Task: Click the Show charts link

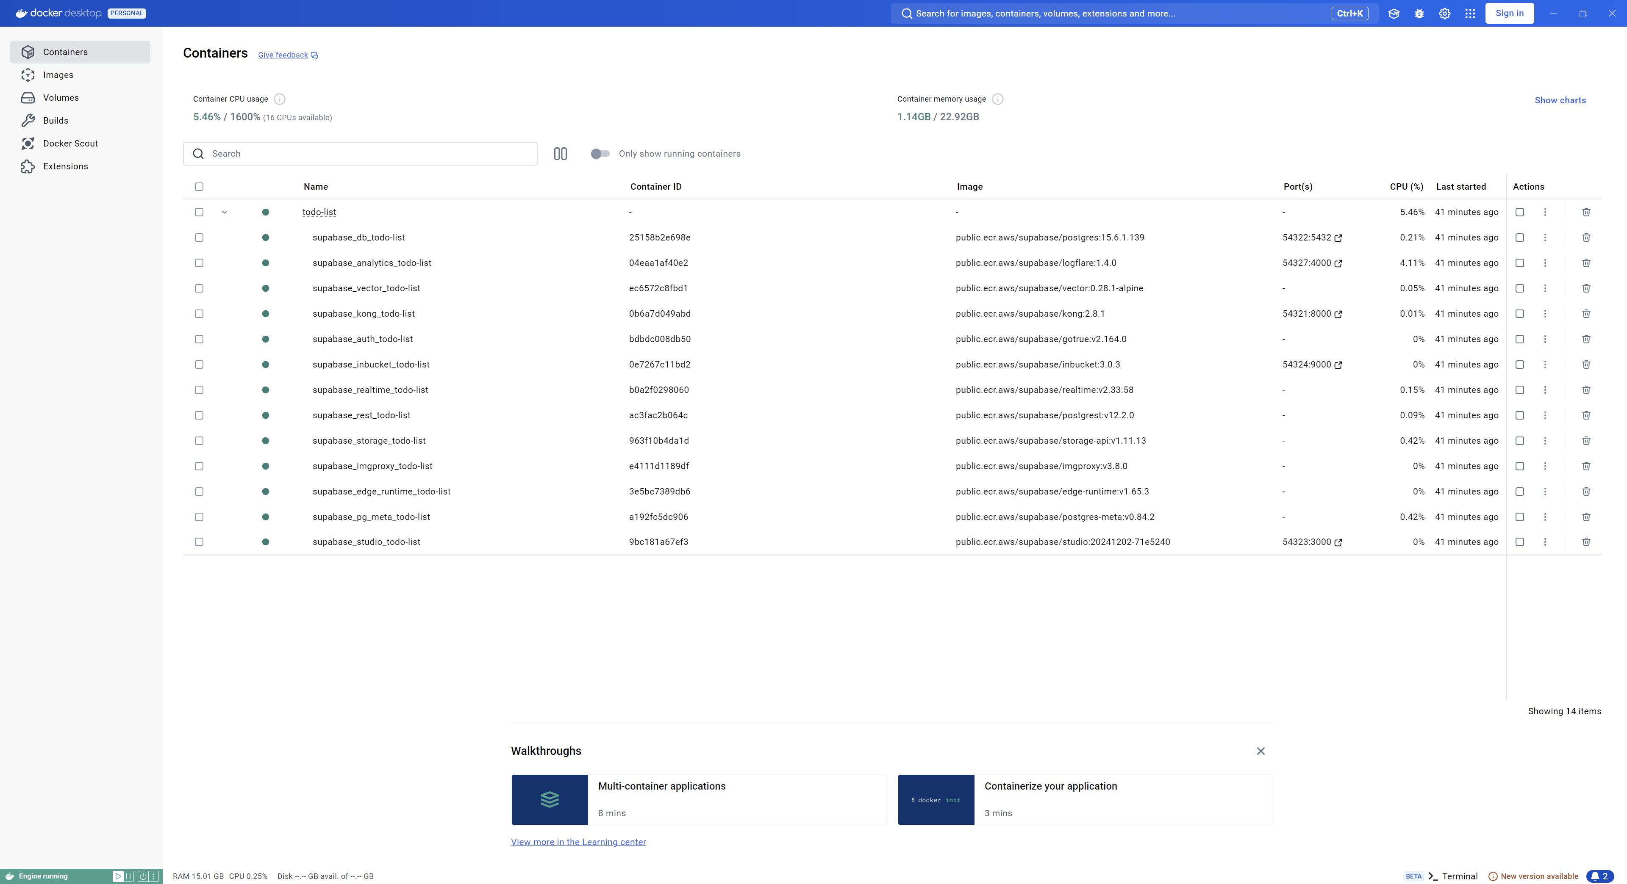Action: (x=1560, y=100)
